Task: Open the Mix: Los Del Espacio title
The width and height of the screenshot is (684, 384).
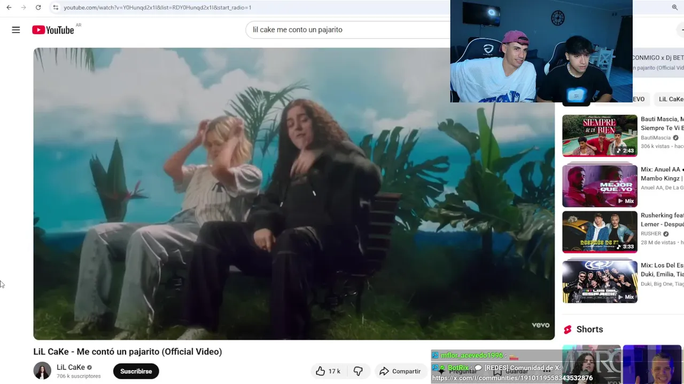Action: 662,270
